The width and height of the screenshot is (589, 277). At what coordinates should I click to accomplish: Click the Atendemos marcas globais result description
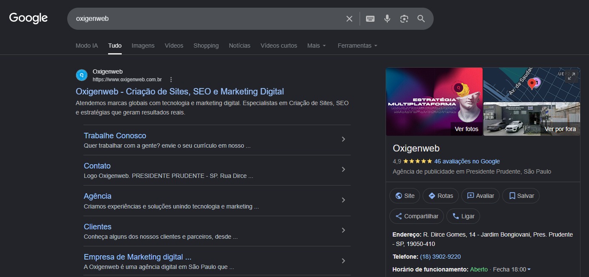tap(212, 108)
